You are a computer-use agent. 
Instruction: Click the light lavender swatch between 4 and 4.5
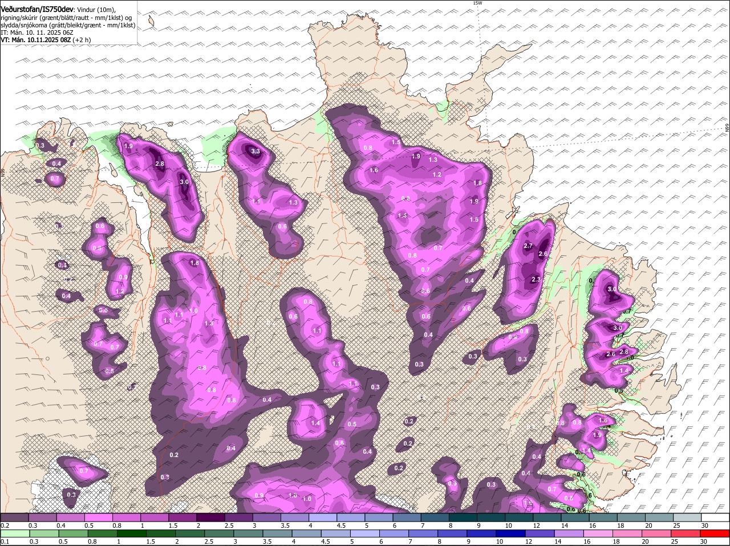click(323, 517)
